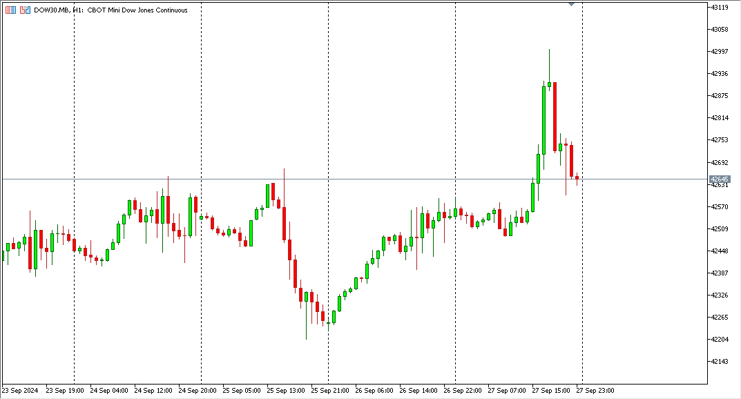Click the 42326 price axis label

coord(720,295)
